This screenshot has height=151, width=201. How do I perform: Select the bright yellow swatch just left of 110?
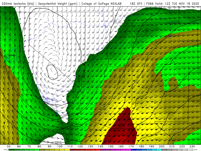point(67,150)
